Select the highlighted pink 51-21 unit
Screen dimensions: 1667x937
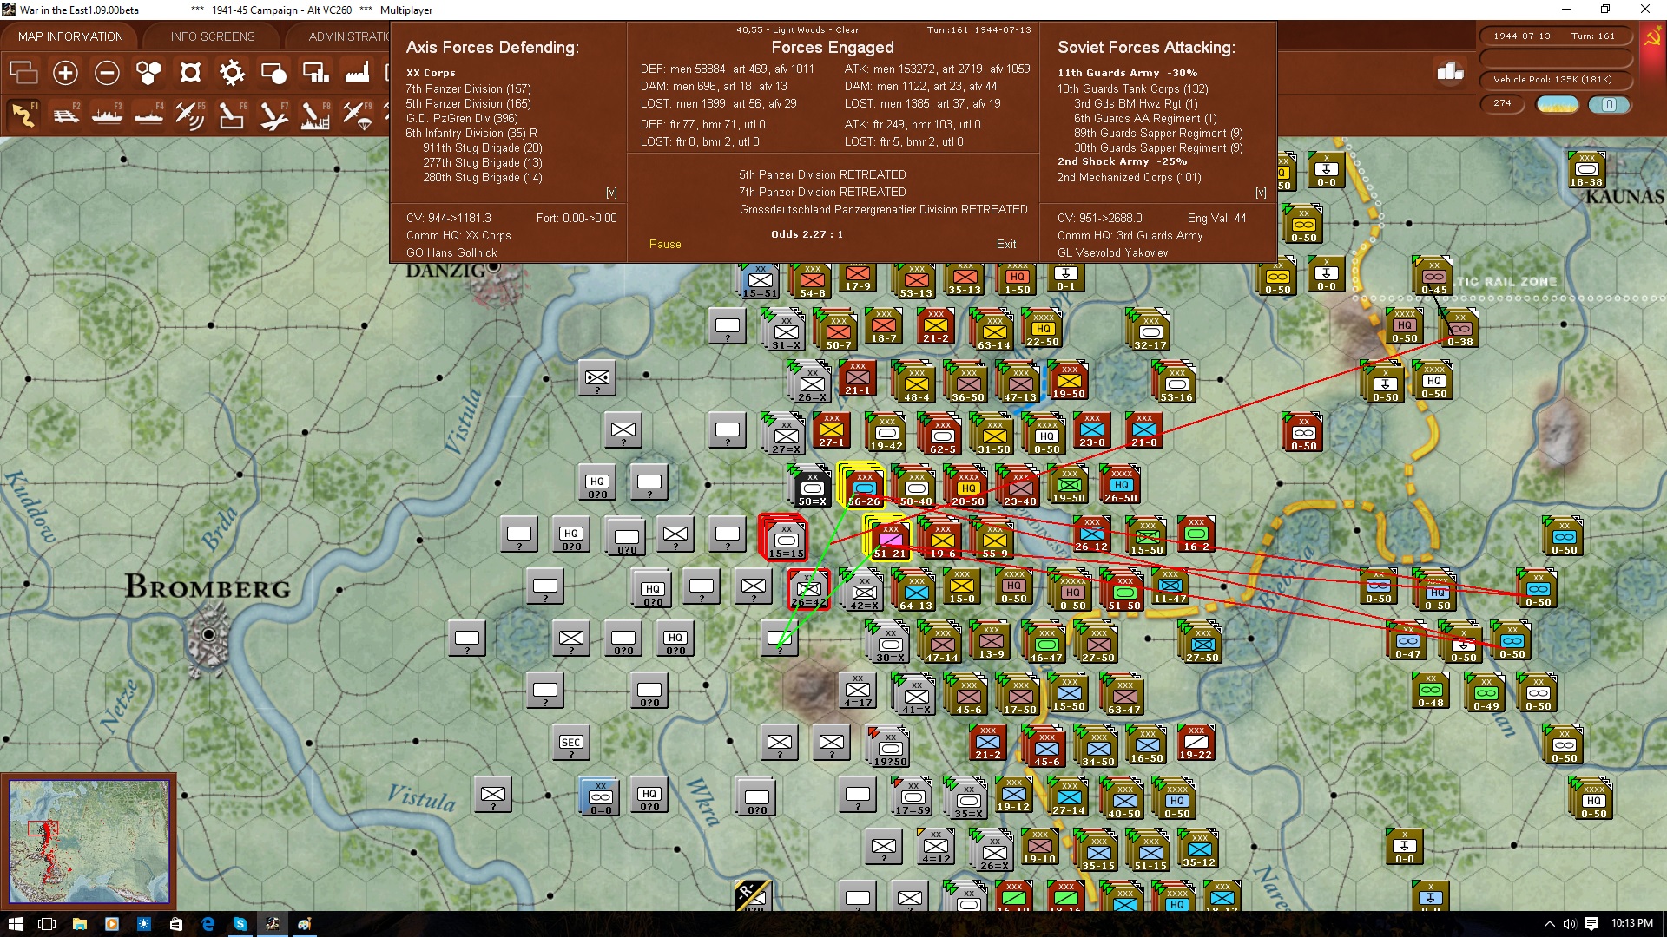[889, 541]
